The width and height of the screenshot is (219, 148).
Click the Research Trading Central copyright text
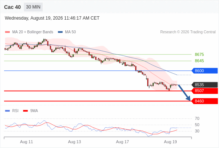coord(188,32)
